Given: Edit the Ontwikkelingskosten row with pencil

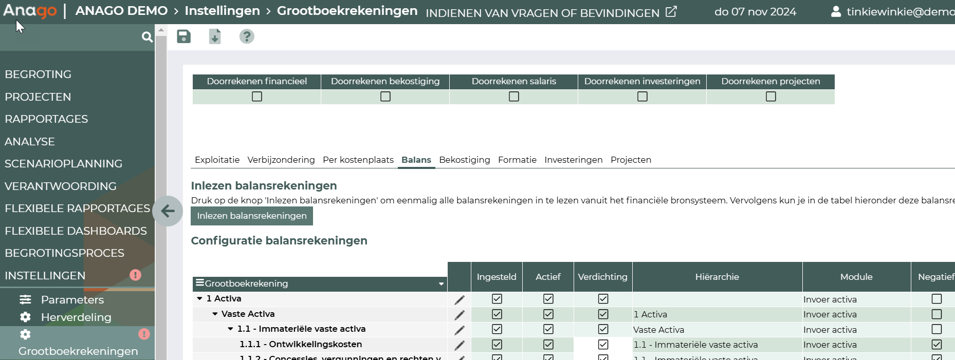Looking at the screenshot, I should coord(460,346).
